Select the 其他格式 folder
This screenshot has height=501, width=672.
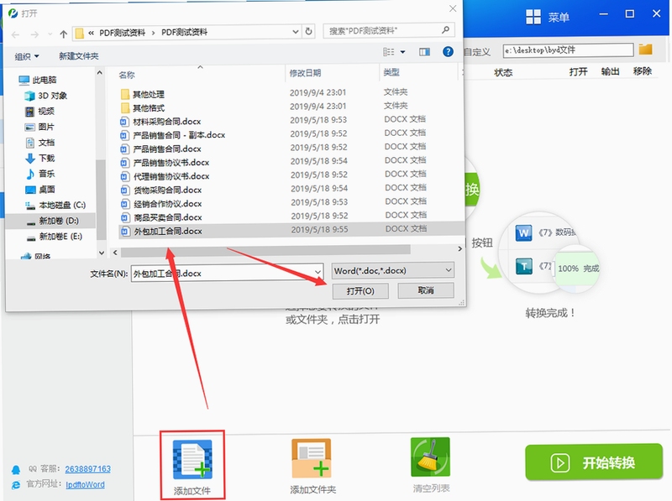149,108
